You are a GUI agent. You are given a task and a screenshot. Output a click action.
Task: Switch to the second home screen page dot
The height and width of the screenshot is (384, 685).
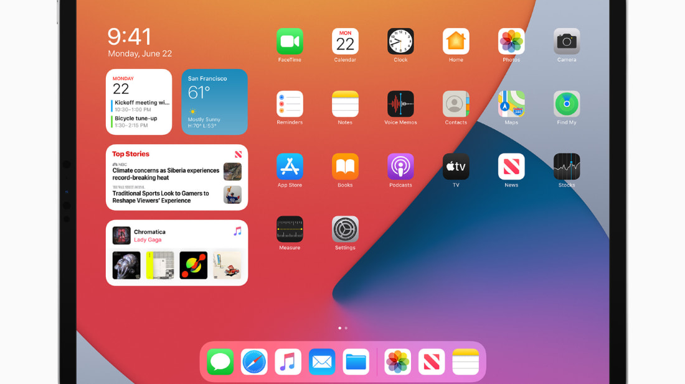pyautogui.click(x=346, y=328)
